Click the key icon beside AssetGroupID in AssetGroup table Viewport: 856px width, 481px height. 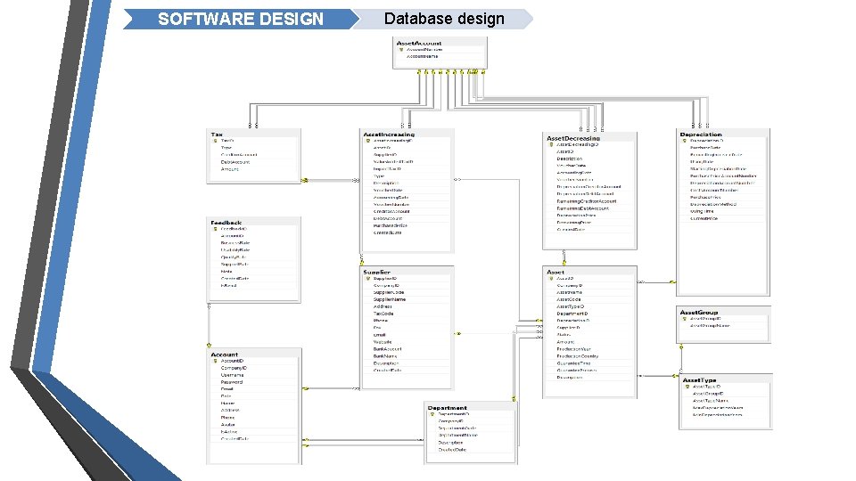click(685, 319)
